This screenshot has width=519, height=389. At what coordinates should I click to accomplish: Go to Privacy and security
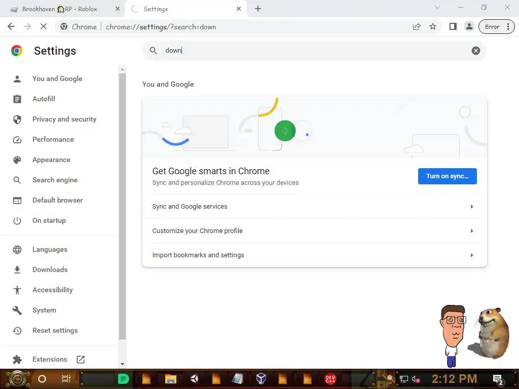tap(64, 119)
